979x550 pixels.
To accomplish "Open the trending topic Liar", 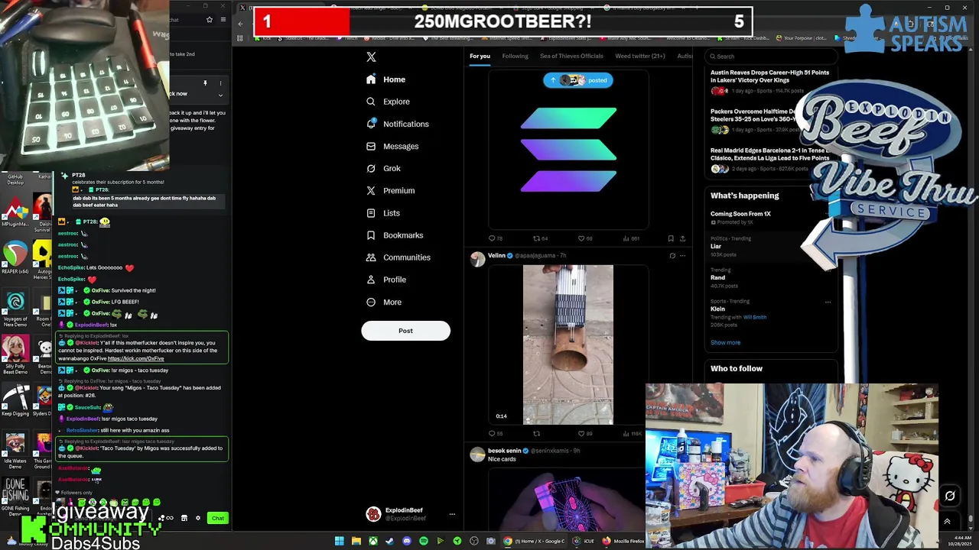I will coord(716,246).
